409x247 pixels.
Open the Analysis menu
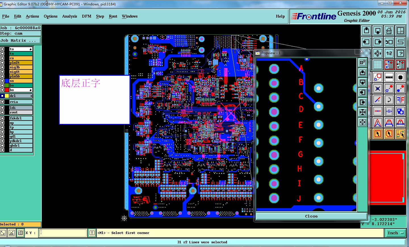(x=70, y=16)
